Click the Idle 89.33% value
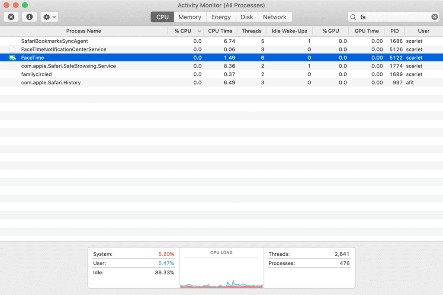Viewport: 443px width, 295px height. (x=164, y=273)
